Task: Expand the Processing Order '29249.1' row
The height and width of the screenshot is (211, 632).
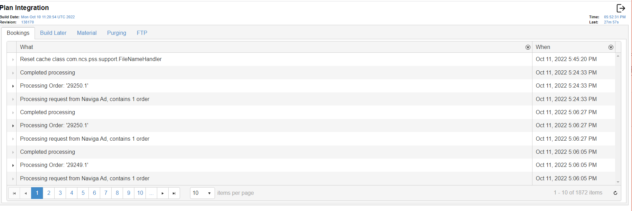Action: [13, 165]
